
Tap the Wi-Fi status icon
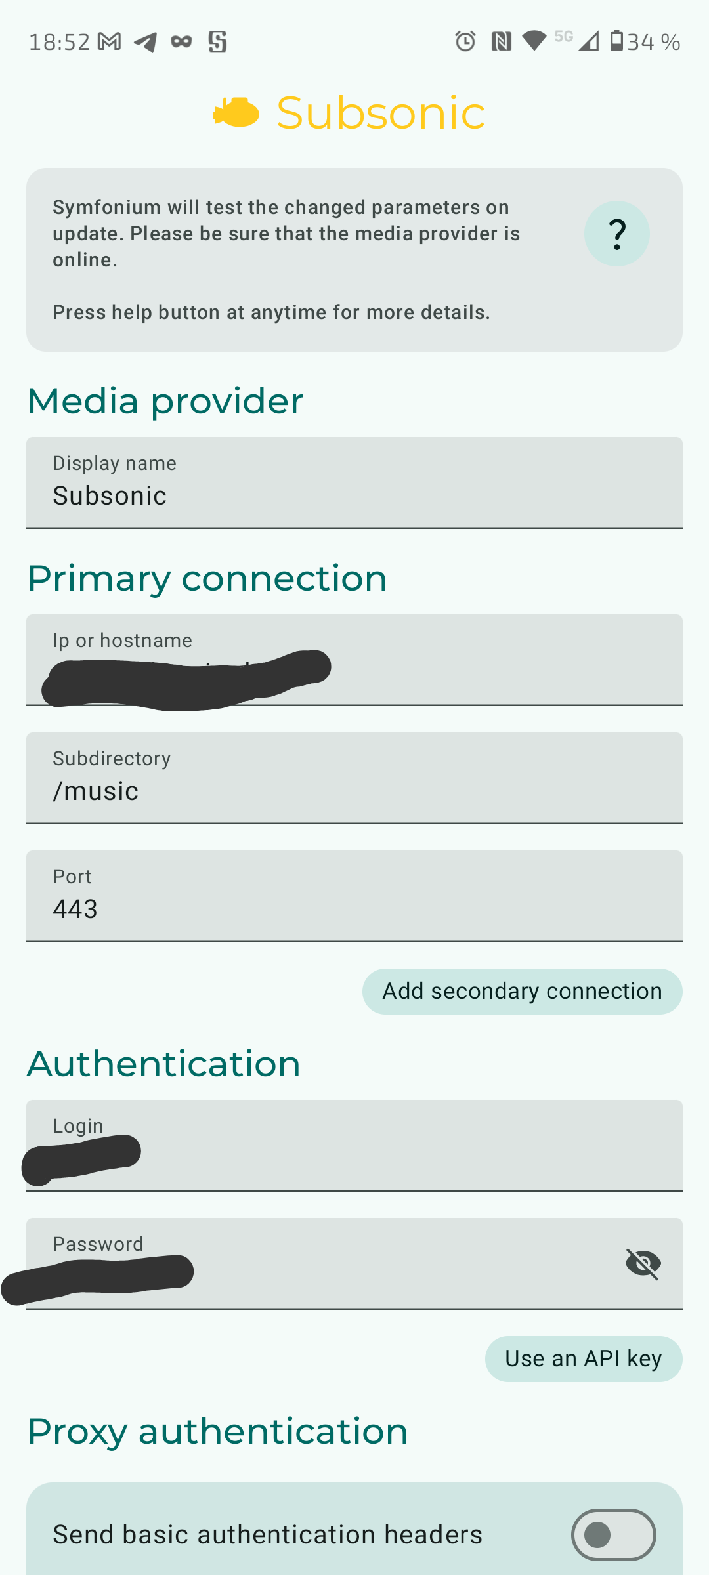(x=534, y=41)
